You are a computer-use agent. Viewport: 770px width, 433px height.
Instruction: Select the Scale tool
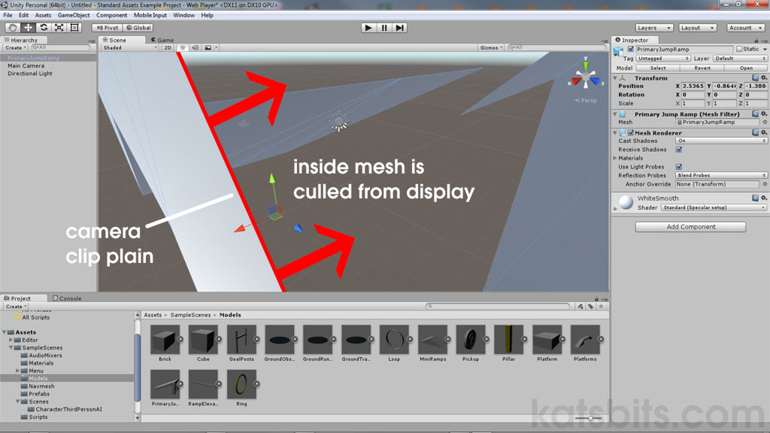point(59,28)
